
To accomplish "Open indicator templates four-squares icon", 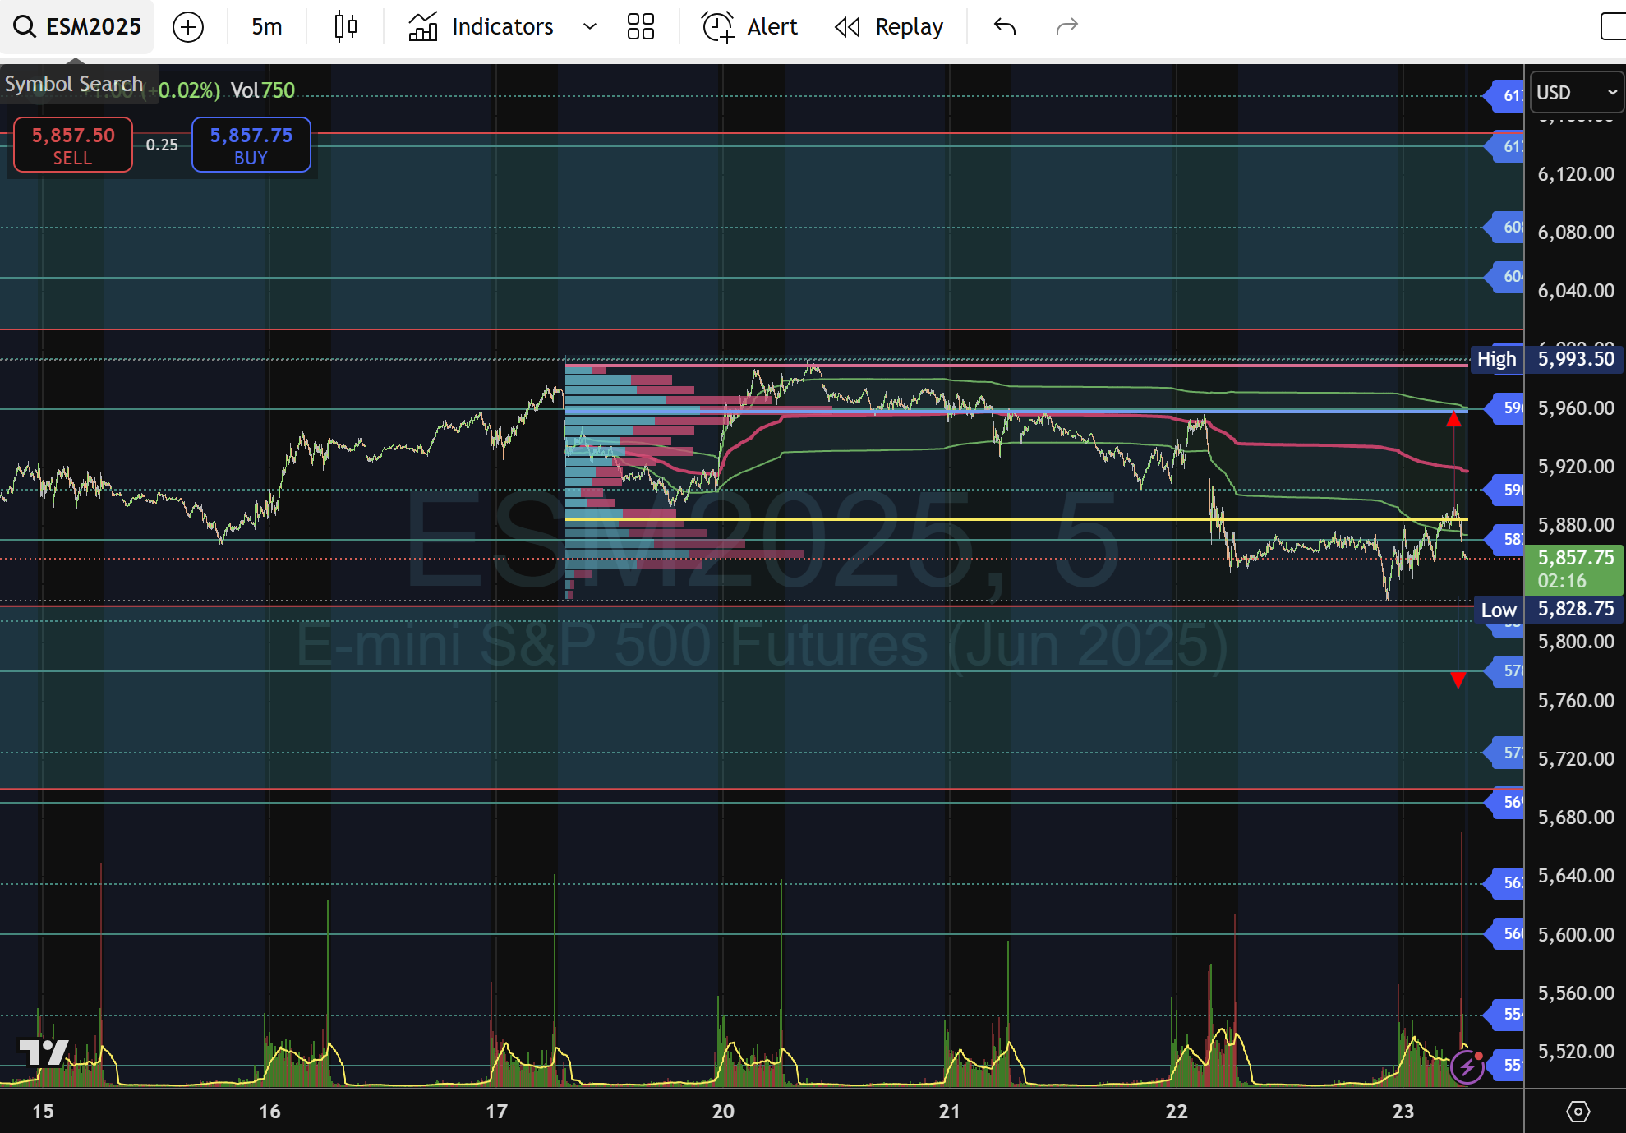I will (641, 27).
